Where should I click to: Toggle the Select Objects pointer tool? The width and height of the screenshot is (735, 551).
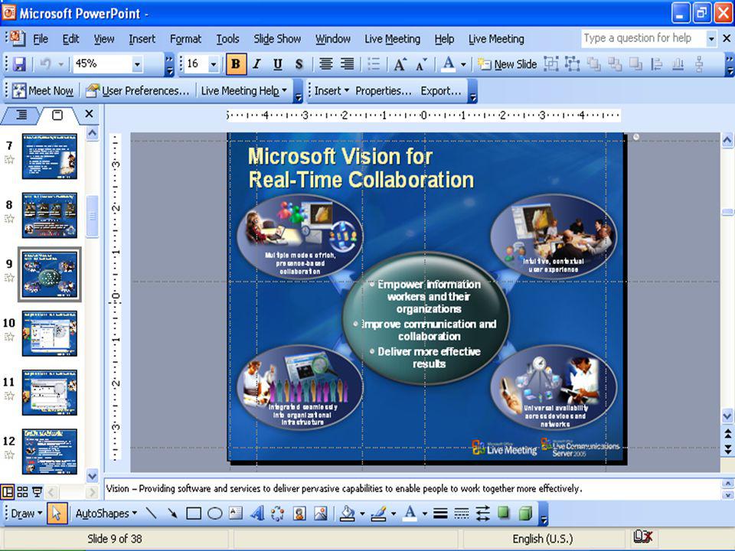pos(57,514)
